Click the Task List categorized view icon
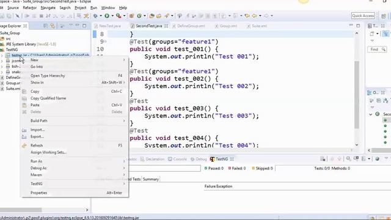The width and height of the screenshot is (391, 220). [x=386, y=34]
